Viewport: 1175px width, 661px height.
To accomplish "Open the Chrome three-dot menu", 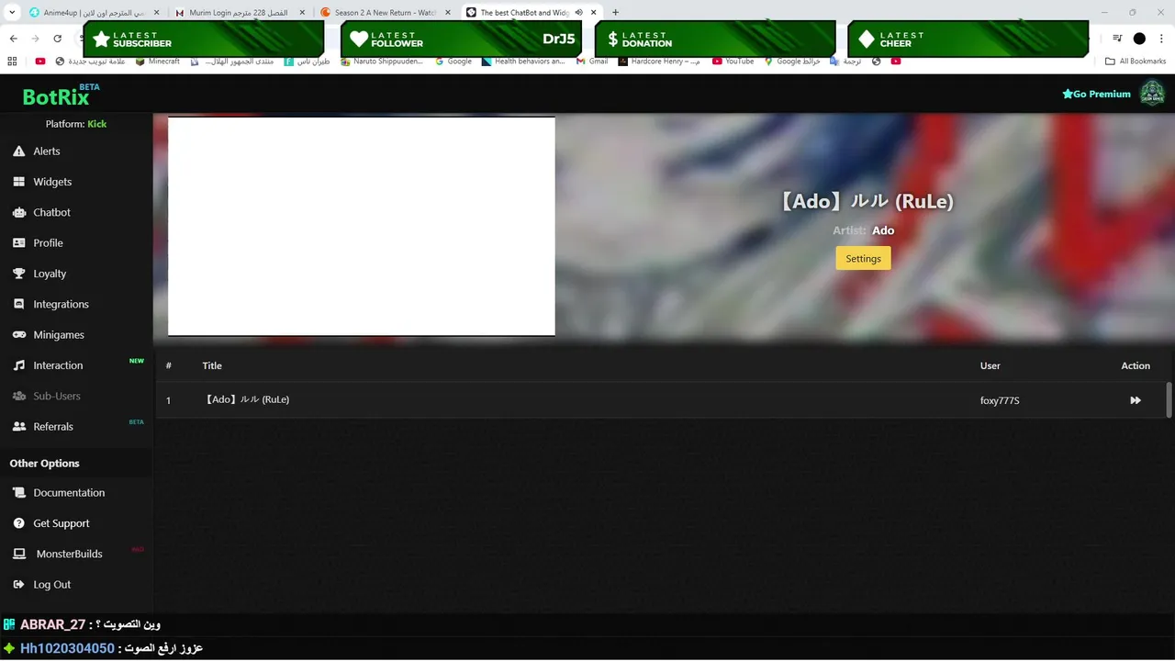I will (1160, 39).
